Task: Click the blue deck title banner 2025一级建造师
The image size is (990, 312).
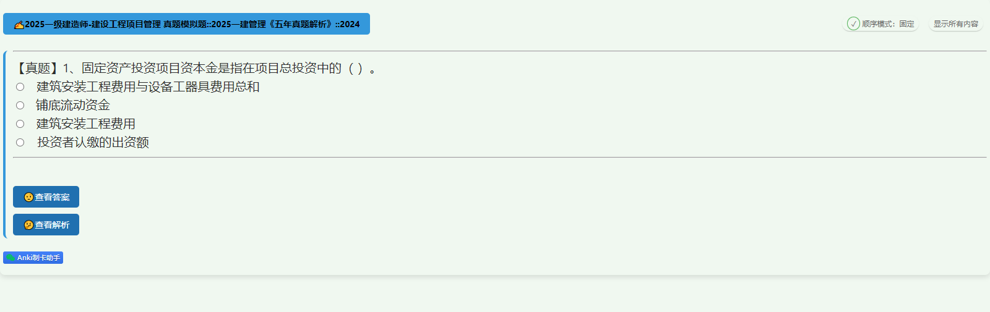Action: [x=186, y=24]
